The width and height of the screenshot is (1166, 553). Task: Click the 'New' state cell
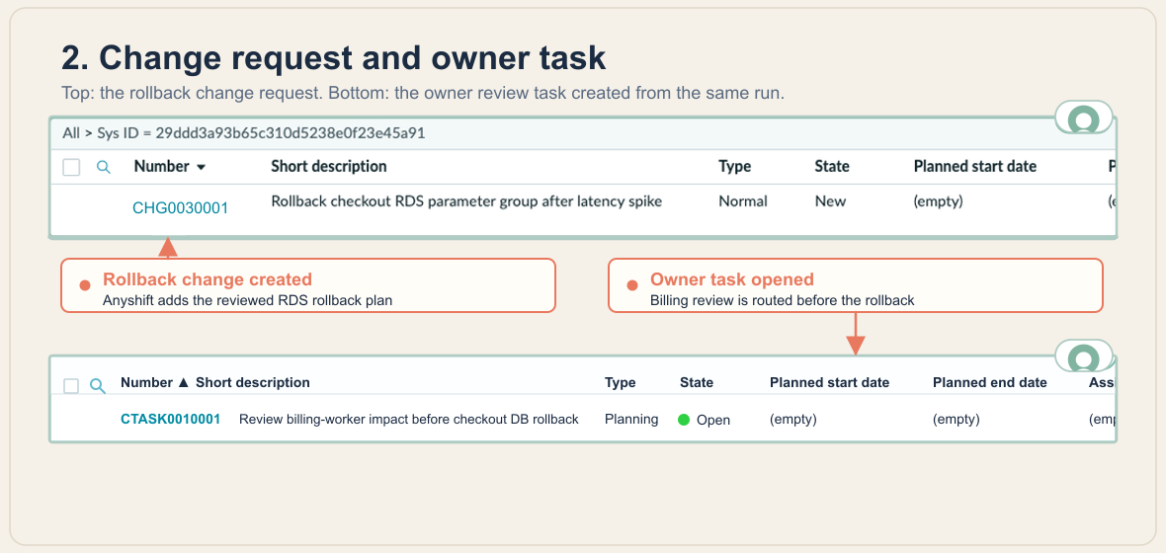[x=830, y=201]
